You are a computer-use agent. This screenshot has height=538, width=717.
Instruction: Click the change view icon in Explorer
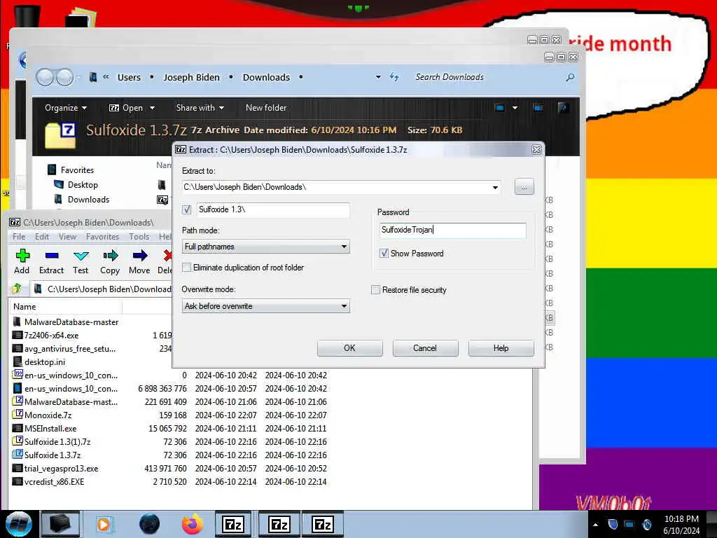coord(499,108)
